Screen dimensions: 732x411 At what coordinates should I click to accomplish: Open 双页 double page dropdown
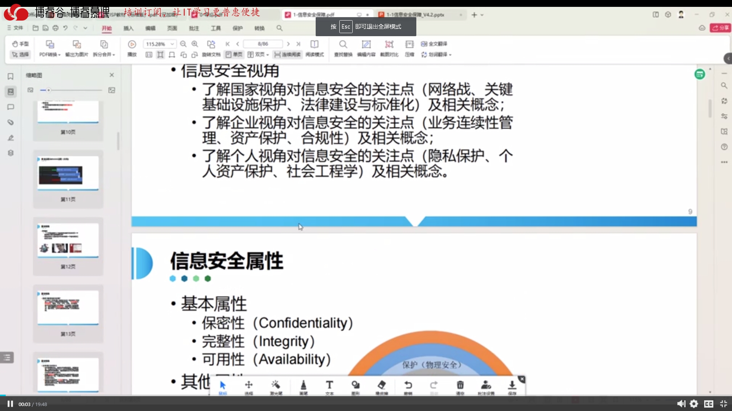click(x=258, y=54)
